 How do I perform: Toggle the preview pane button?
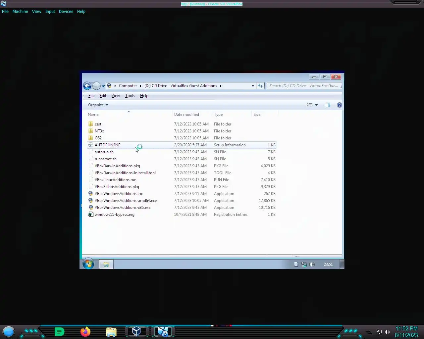point(328,105)
